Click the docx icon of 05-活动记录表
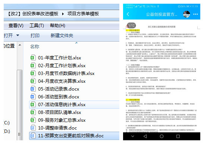The height and width of the screenshot is (144, 204). tap(33, 89)
